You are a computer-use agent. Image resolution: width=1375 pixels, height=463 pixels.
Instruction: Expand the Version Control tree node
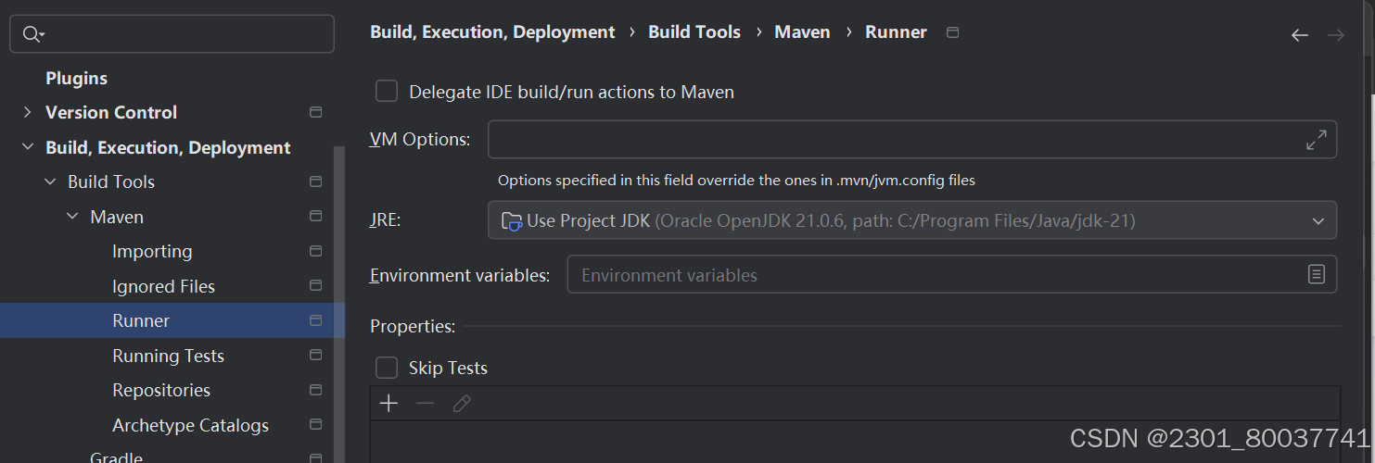pyautogui.click(x=27, y=112)
